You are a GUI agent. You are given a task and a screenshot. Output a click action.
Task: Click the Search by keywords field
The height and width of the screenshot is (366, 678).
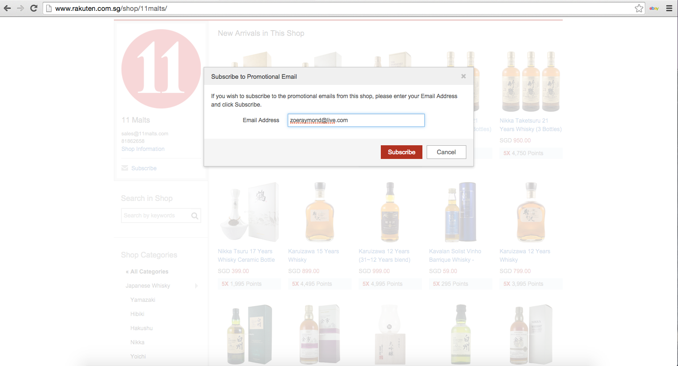(155, 216)
